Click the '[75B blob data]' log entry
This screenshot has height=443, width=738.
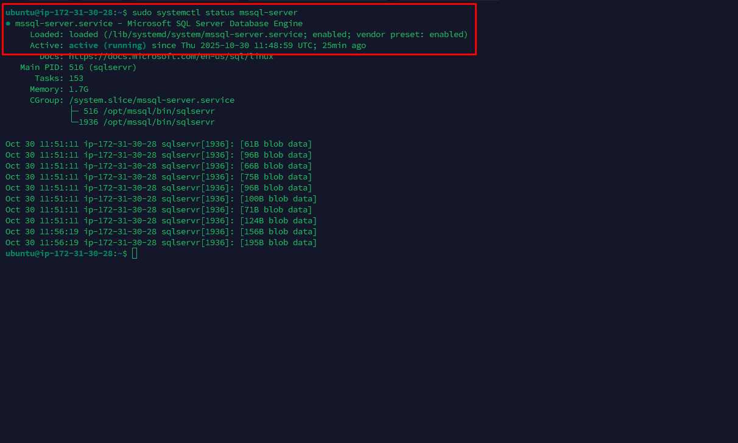pyautogui.click(x=276, y=177)
